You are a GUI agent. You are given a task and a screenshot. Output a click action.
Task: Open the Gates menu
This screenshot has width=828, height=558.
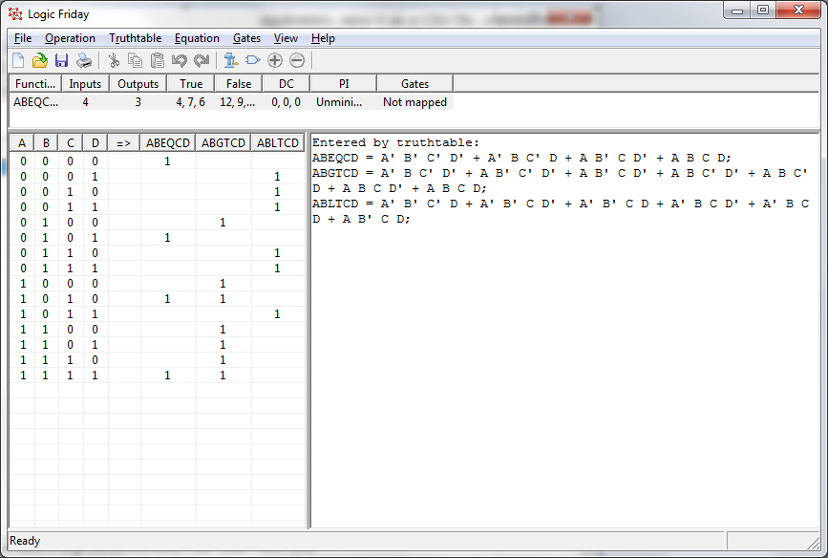click(246, 38)
